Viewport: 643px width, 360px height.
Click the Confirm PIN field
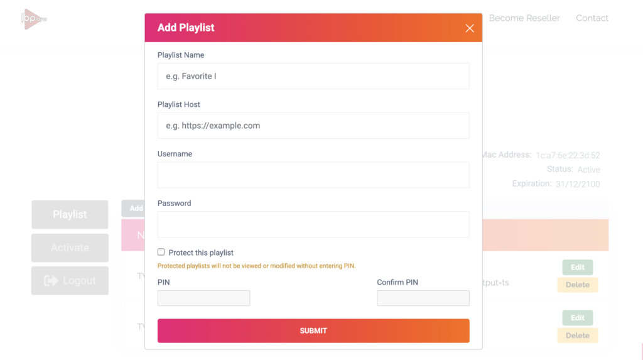423,298
